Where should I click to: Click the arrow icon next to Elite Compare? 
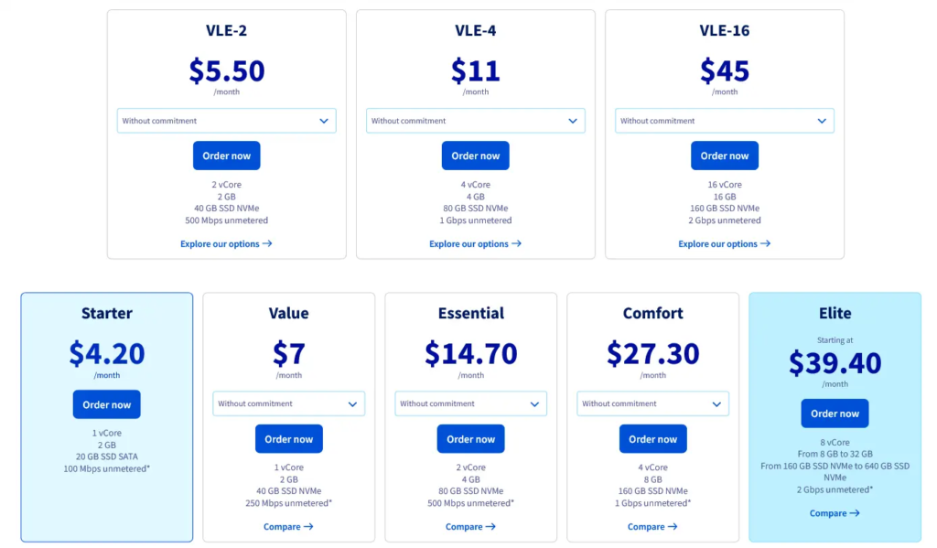pos(855,513)
